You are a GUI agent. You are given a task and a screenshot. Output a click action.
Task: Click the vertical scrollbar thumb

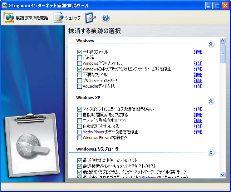pos(222,54)
